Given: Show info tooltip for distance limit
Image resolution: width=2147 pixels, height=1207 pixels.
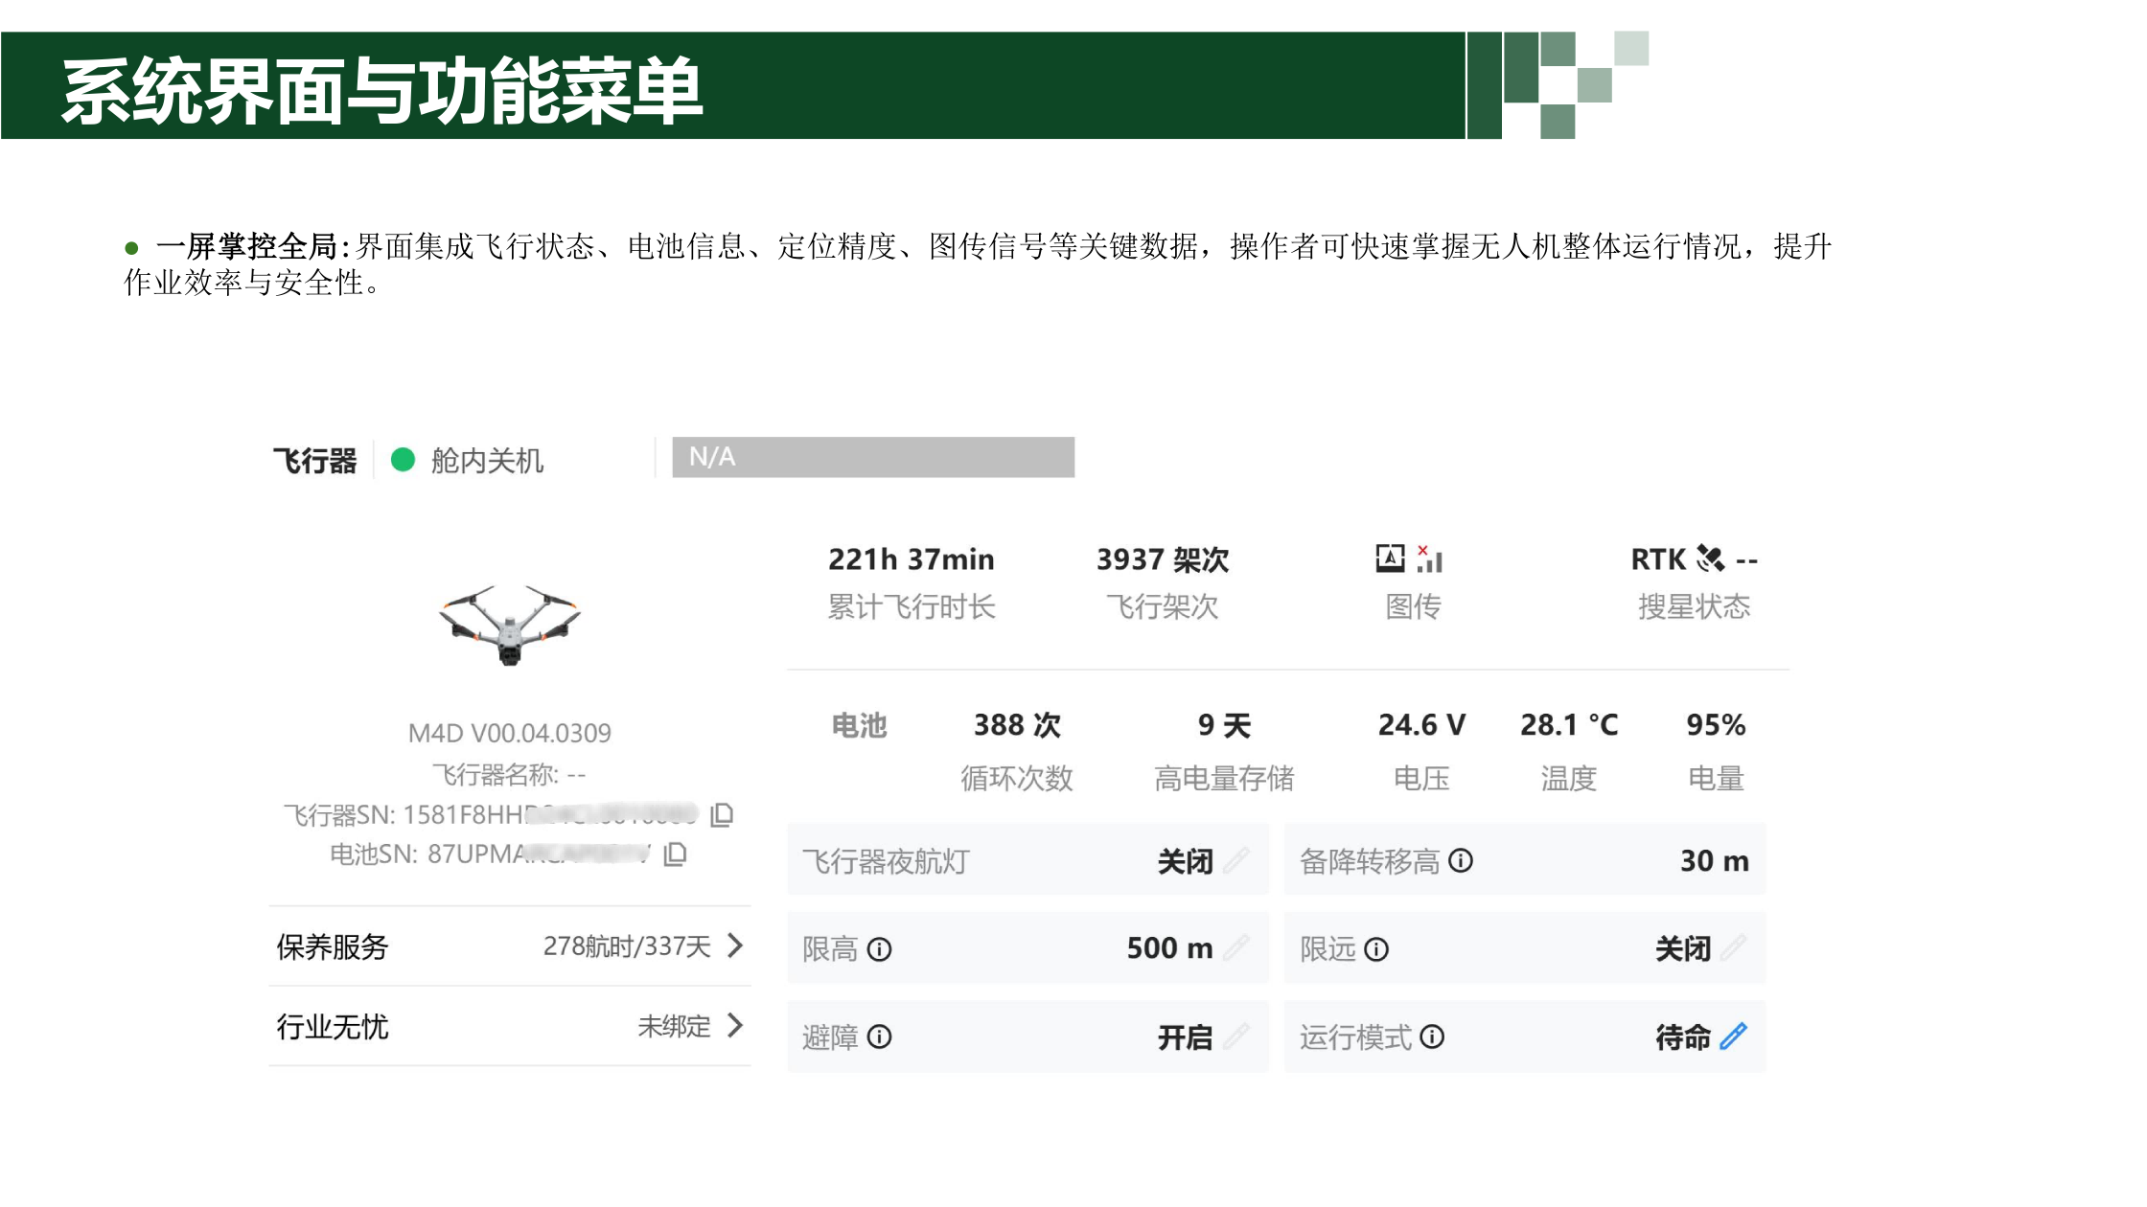Looking at the screenshot, I should click(1376, 949).
